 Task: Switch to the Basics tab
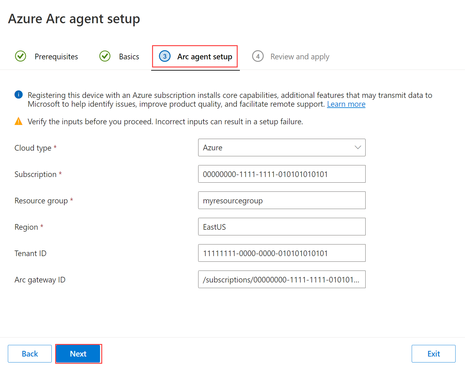[x=119, y=56]
